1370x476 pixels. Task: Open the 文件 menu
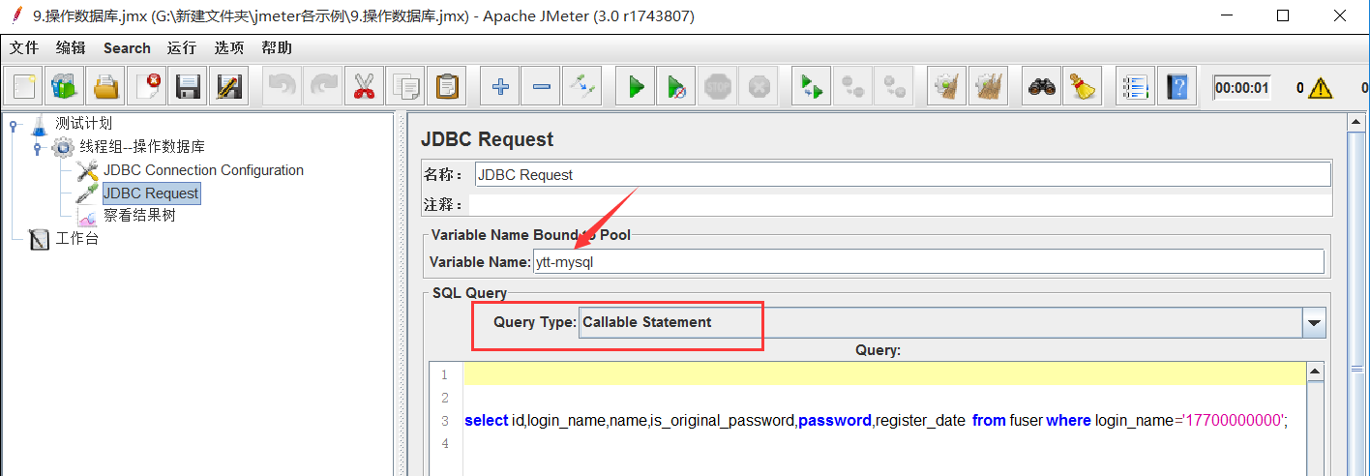click(x=24, y=47)
